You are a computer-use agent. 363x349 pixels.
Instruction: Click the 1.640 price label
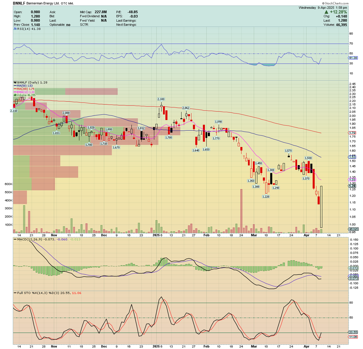click(x=196, y=150)
